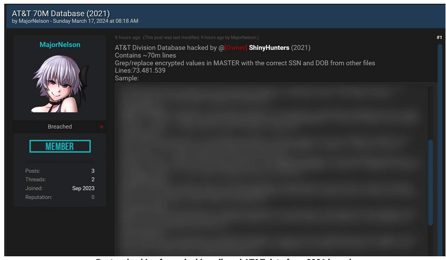This screenshot has height=260, width=446.
Task: Click the blurred sample data block
Action: 271,169
